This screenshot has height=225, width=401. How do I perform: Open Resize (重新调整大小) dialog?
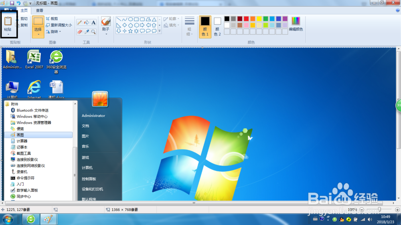pos(59,25)
